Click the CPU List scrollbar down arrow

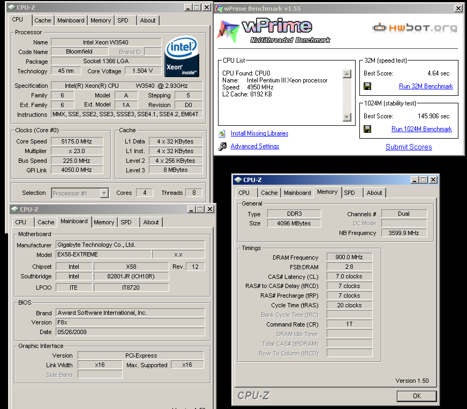coord(347,117)
